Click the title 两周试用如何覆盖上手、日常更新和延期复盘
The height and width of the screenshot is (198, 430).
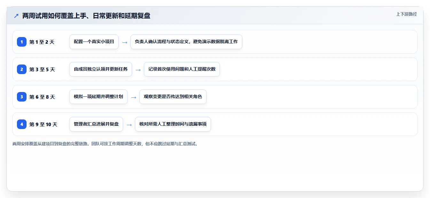pos(86,16)
